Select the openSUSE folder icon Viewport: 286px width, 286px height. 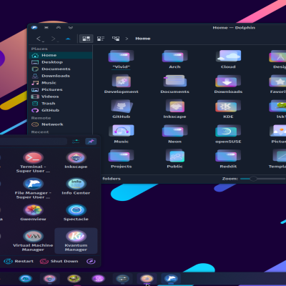pyautogui.click(x=228, y=131)
